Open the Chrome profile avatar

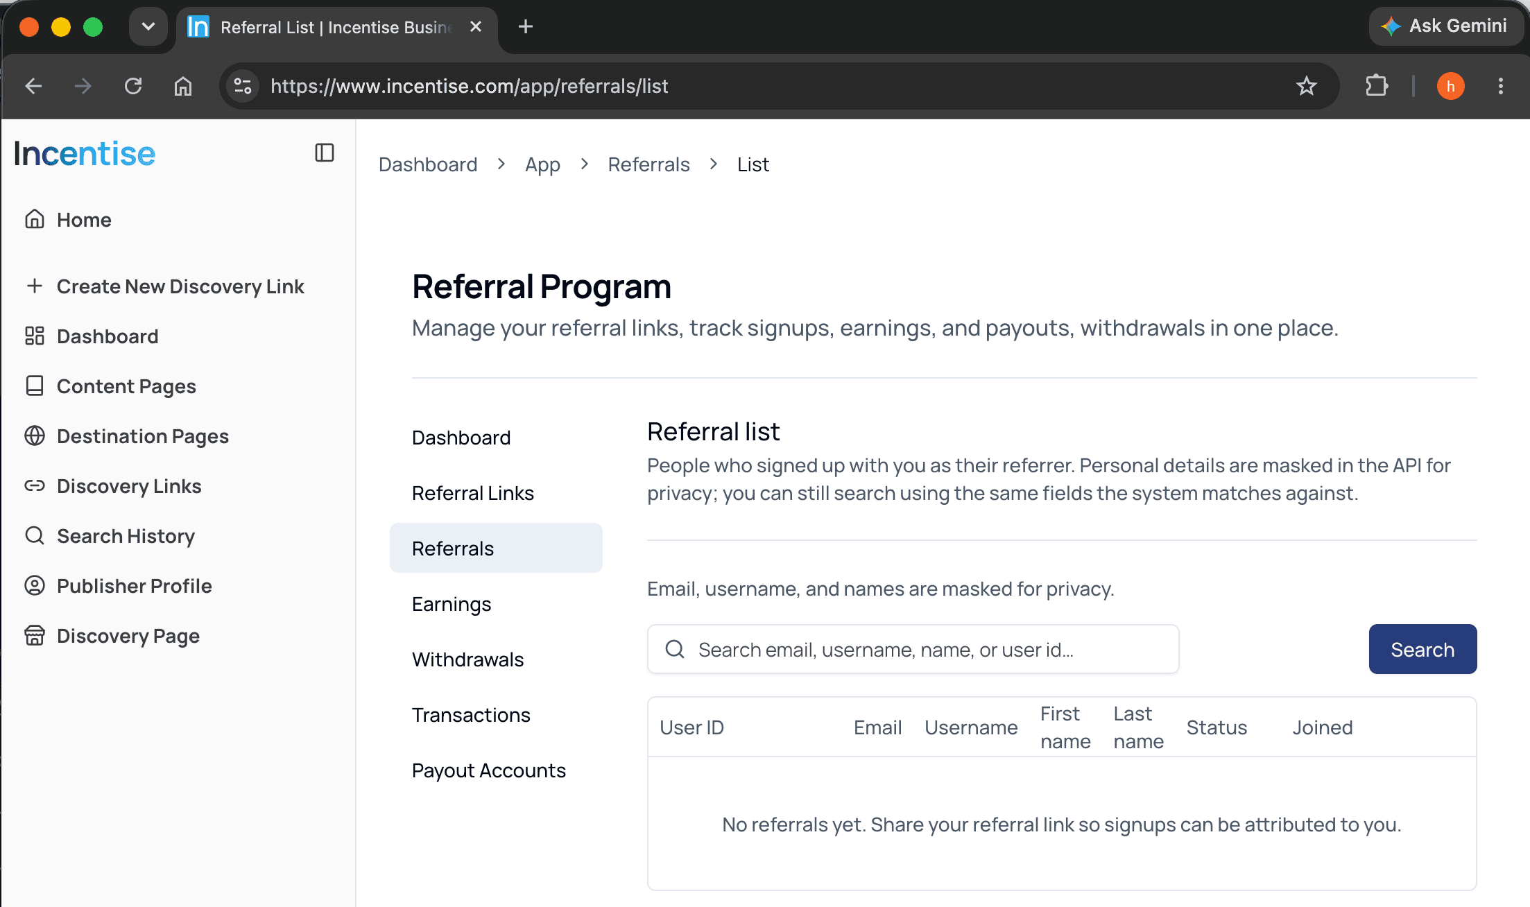click(x=1451, y=86)
